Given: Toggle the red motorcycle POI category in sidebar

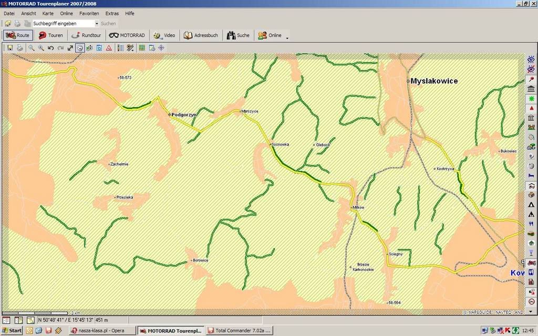Looking at the screenshot, I should coord(531,263).
